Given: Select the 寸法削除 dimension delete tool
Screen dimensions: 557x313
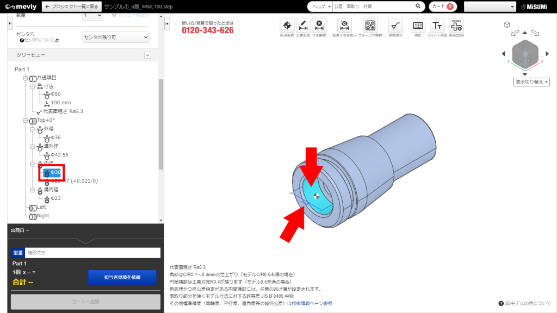Looking at the screenshot, I should (319, 26).
